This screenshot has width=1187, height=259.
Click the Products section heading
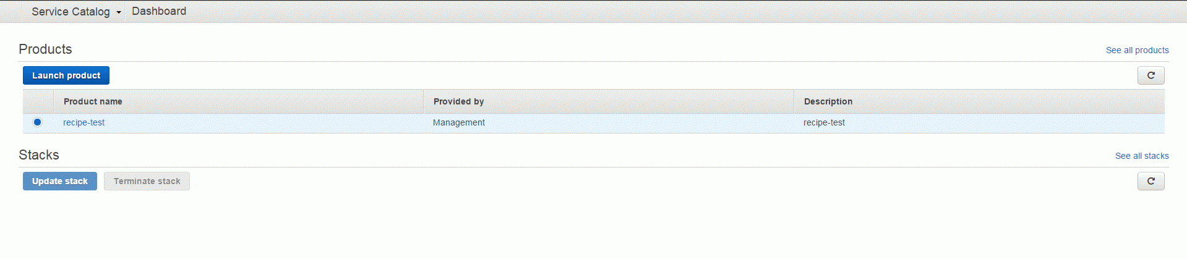(45, 49)
